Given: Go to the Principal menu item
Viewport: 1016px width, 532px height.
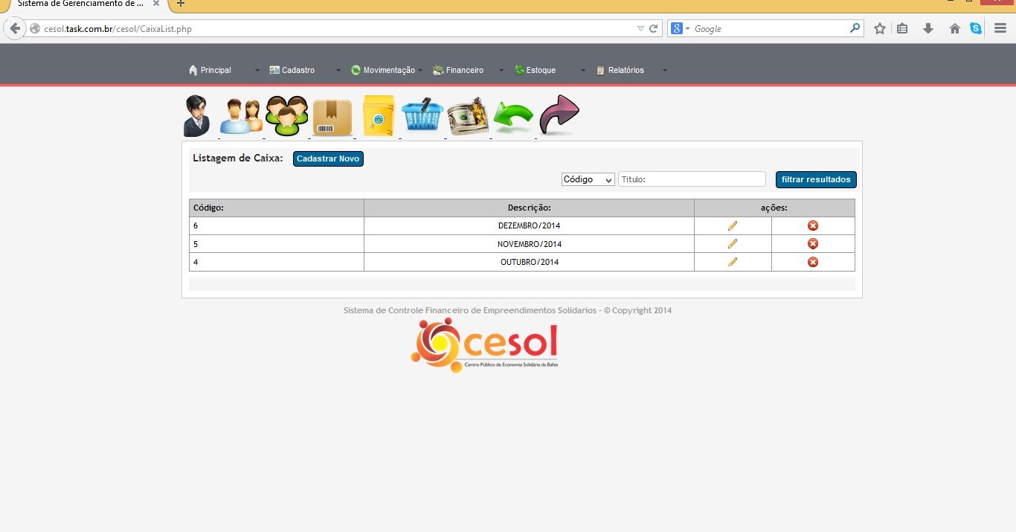Looking at the screenshot, I should [x=215, y=70].
